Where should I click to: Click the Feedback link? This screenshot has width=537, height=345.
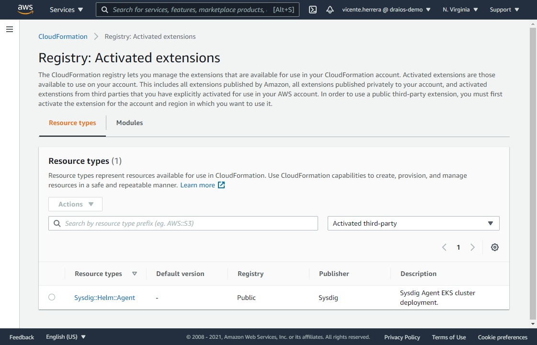coord(22,337)
